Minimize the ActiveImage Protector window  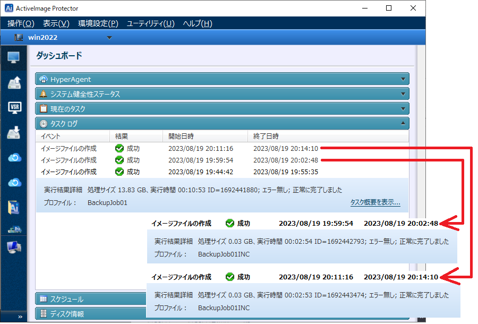(365, 8)
